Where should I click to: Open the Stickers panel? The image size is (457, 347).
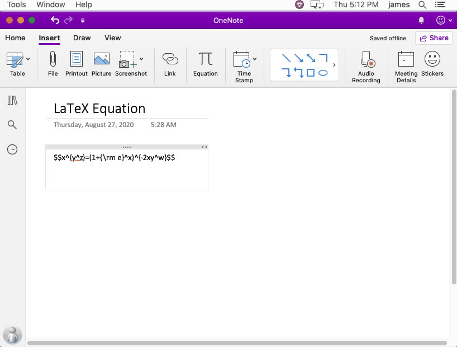(432, 64)
